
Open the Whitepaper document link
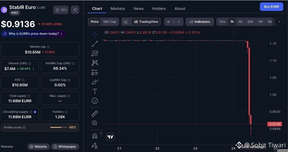pyautogui.click(x=65, y=146)
